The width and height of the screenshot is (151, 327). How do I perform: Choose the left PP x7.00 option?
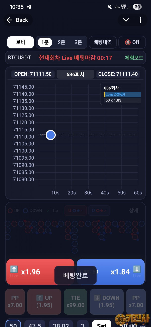15,301
